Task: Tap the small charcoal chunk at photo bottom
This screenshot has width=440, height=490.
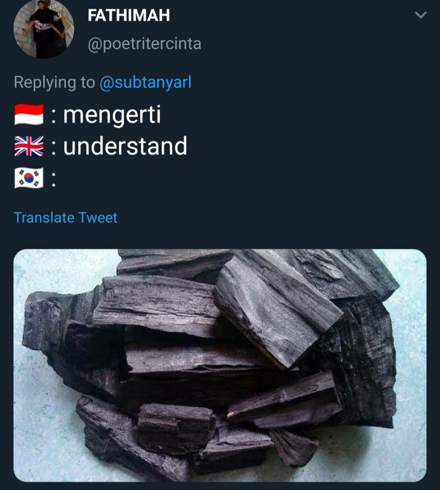Action: pyautogui.click(x=176, y=428)
